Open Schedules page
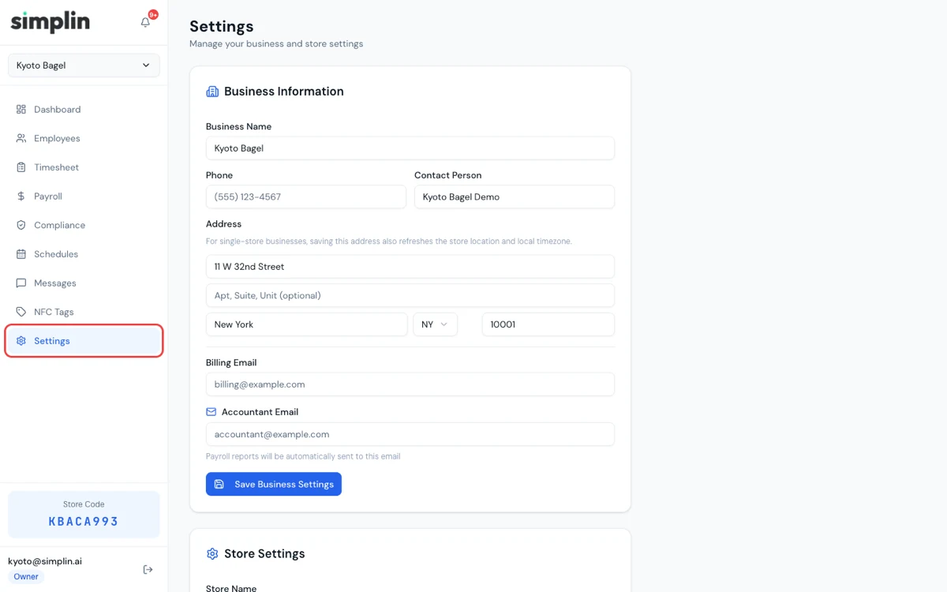The image size is (947, 592). [84, 254]
